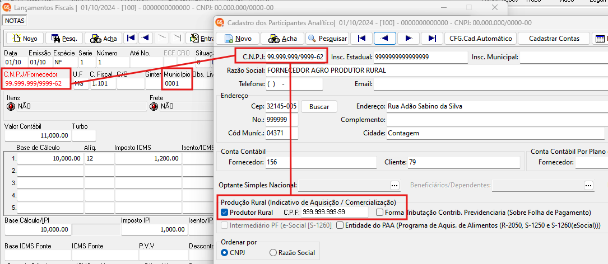Click the Turbo field

click(83, 135)
